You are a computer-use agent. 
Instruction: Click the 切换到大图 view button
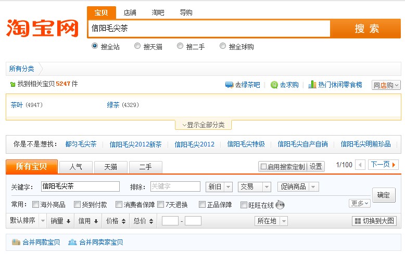click(x=374, y=221)
